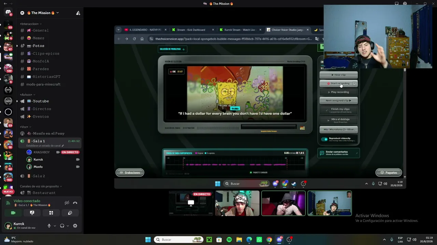Viewport: 437px width, 245px height.
Task: Open the soundboard icon
Action: click(70, 213)
